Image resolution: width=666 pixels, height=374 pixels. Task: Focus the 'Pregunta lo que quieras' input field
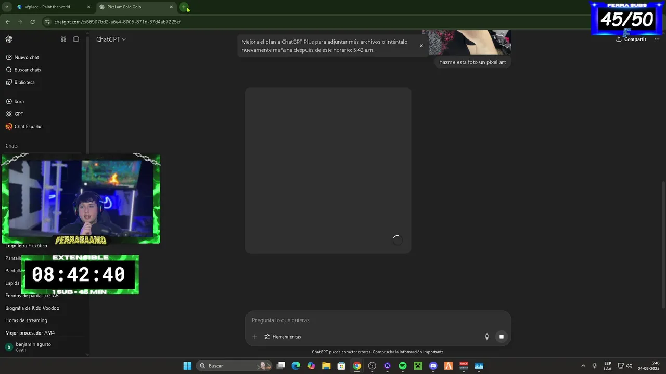click(x=378, y=320)
